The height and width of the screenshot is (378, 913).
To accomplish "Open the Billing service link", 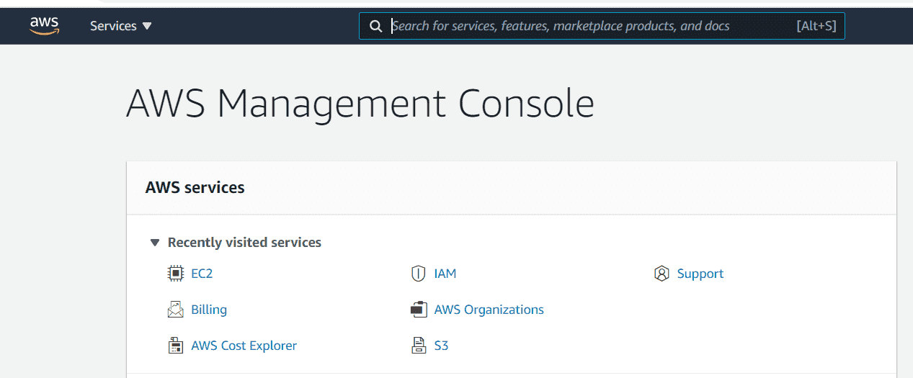I will pos(209,310).
